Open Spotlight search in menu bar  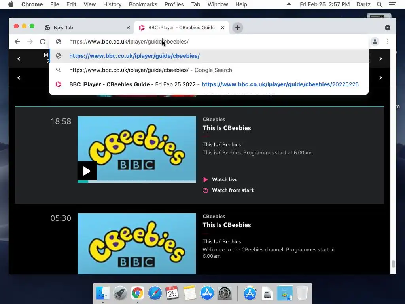379,4
